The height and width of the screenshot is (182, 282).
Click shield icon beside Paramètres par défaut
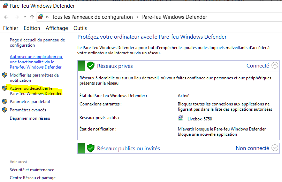point(5,101)
